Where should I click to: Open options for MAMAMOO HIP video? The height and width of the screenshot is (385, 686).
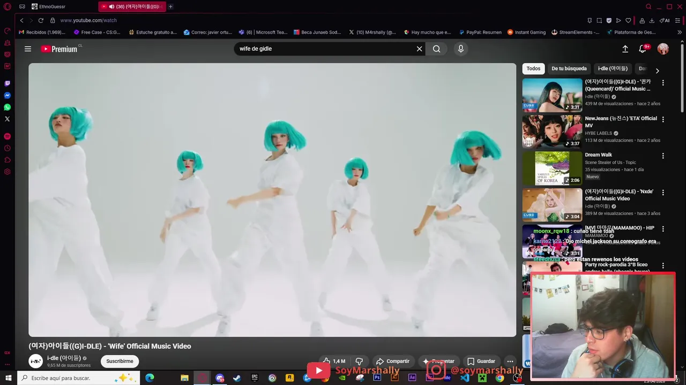click(663, 229)
